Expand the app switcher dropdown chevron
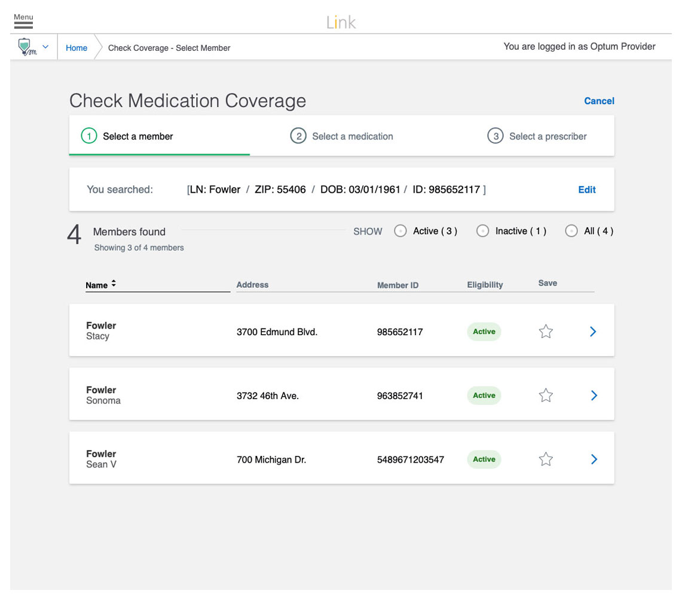 45,47
